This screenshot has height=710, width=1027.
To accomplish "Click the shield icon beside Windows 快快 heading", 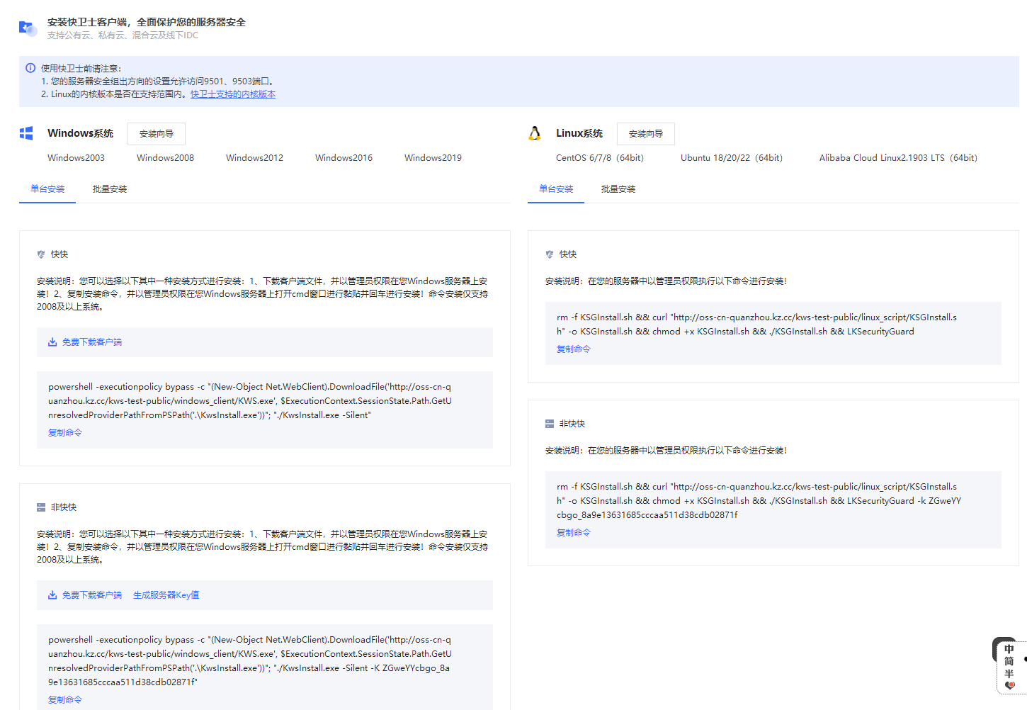I will (x=41, y=254).
